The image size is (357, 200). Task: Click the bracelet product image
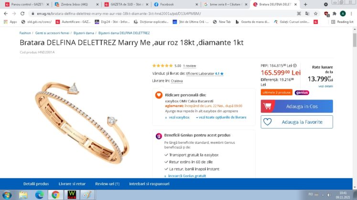[x=82, y=122]
